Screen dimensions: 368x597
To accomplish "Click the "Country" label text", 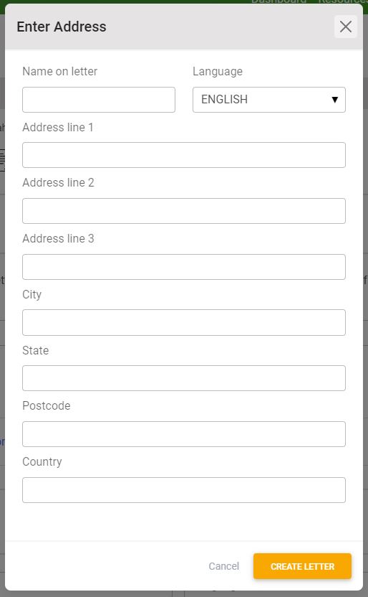I will (42, 462).
